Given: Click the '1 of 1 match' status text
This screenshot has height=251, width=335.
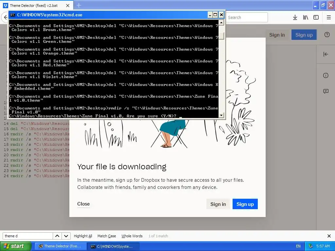Looking at the screenshot, I should pos(158,236).
